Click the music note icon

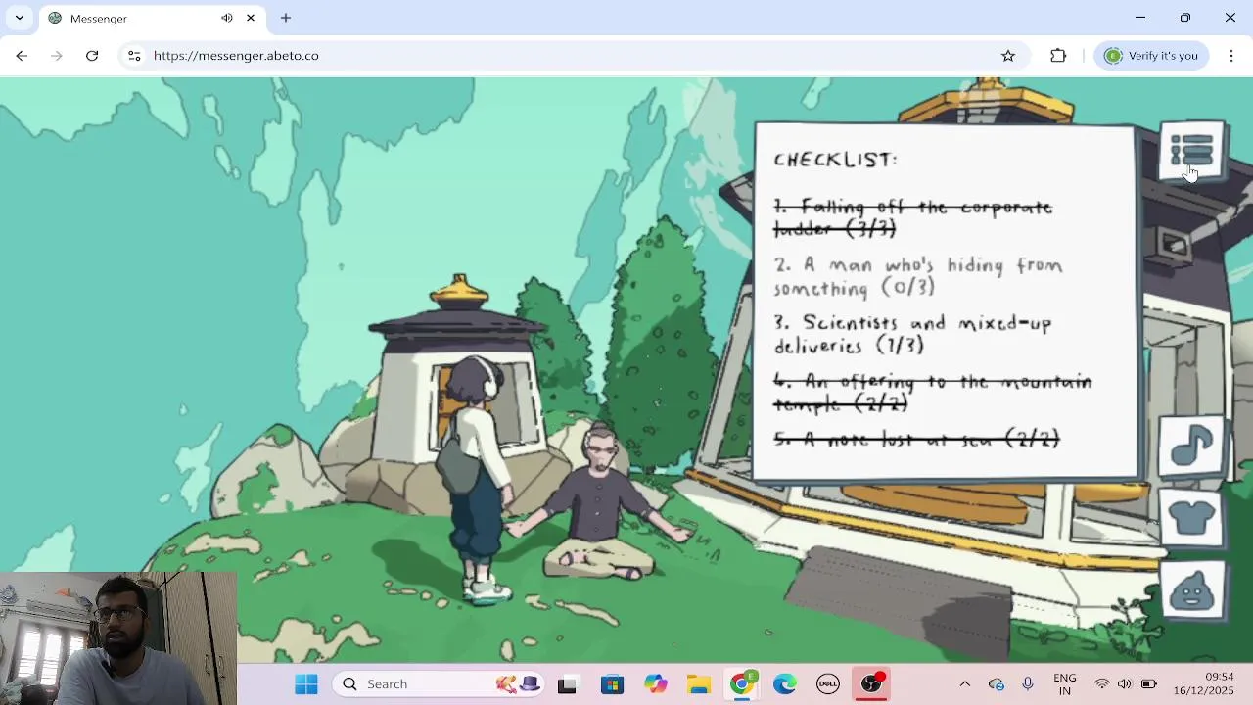(x=1191, y=446)
